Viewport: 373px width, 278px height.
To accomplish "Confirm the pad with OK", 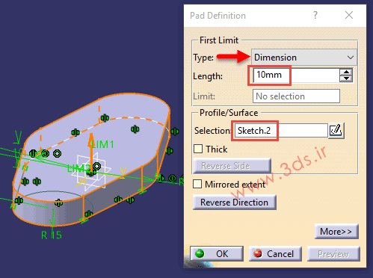I will 217,253.
